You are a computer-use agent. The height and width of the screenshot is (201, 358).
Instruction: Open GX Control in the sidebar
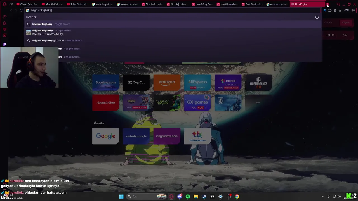click(x=4, y=17)
